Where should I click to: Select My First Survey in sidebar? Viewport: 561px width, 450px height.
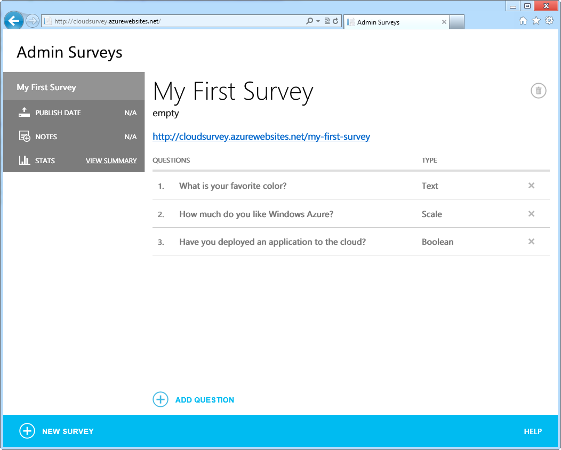[x=74, y=86]
